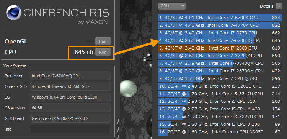Click the Details arrow button
This screenshot has height=139, width=287.
[x=279, y=6]
